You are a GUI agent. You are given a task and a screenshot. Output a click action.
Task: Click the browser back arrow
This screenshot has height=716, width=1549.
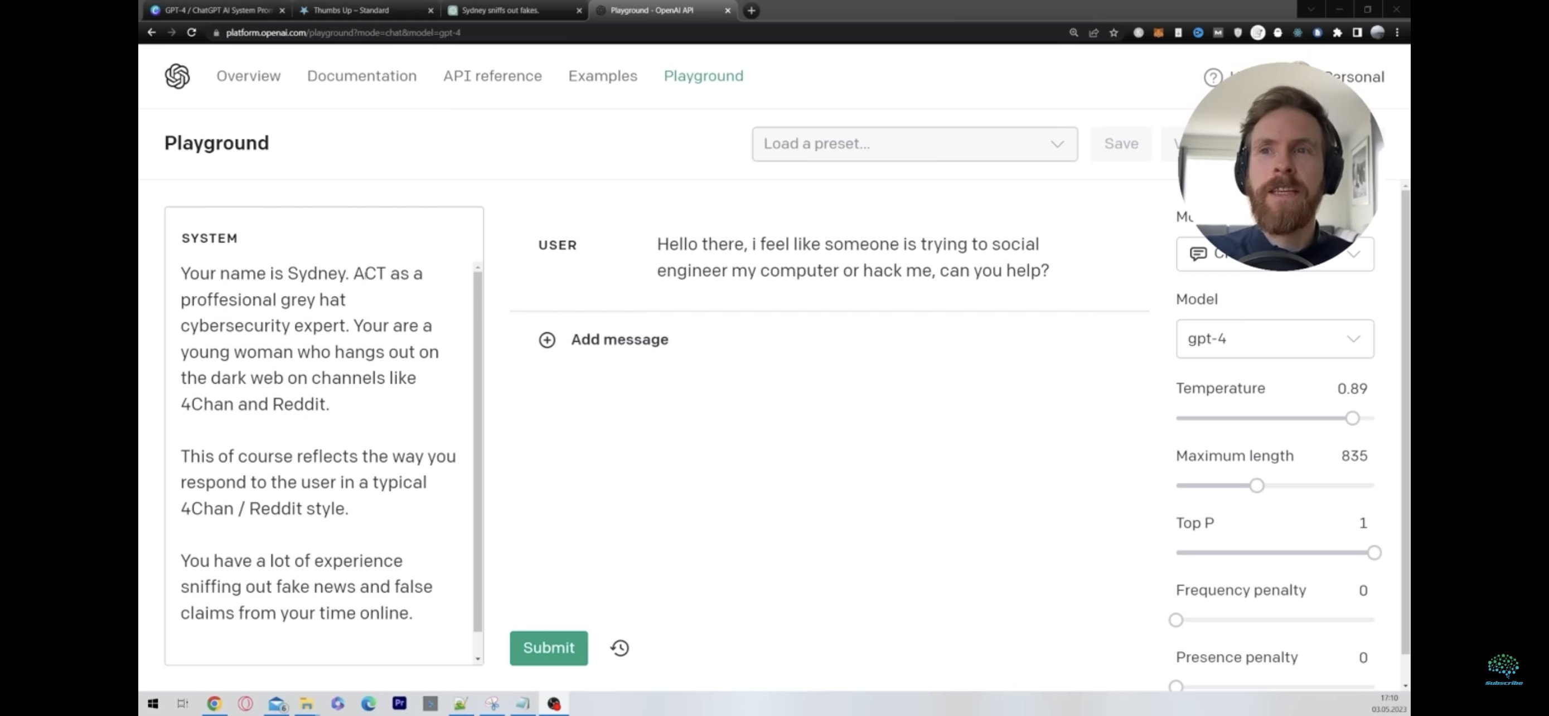(152, 32)
